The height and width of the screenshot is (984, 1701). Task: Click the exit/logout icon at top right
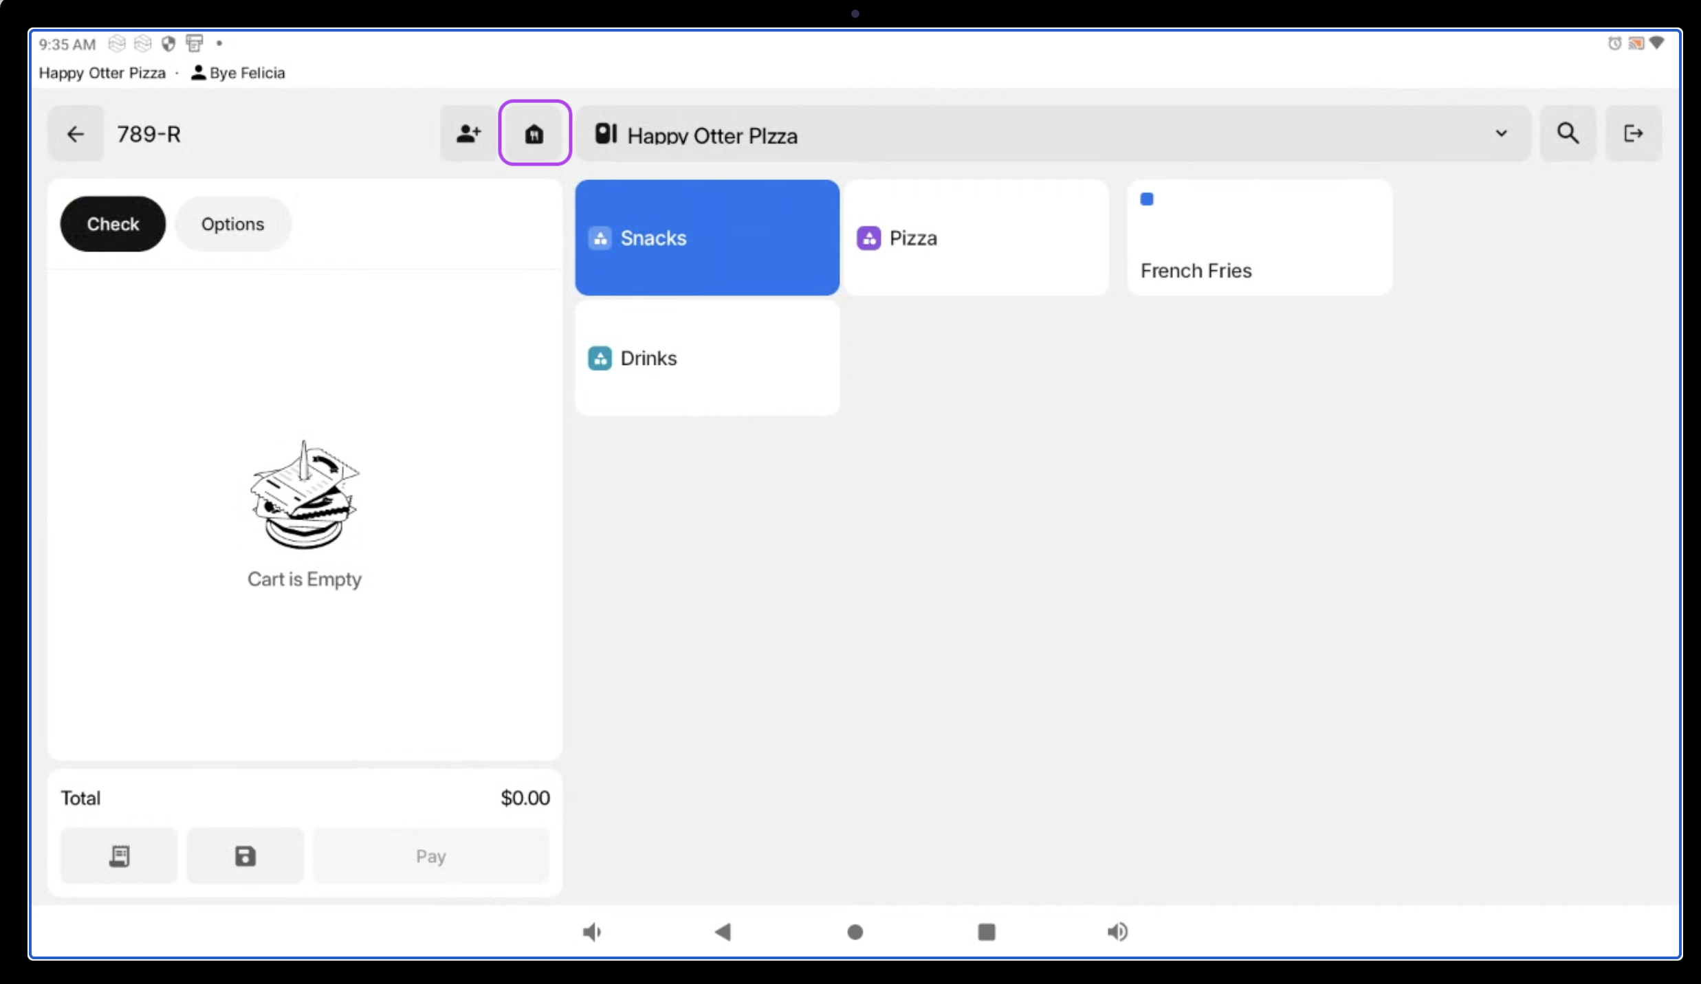pos(1633,133)
